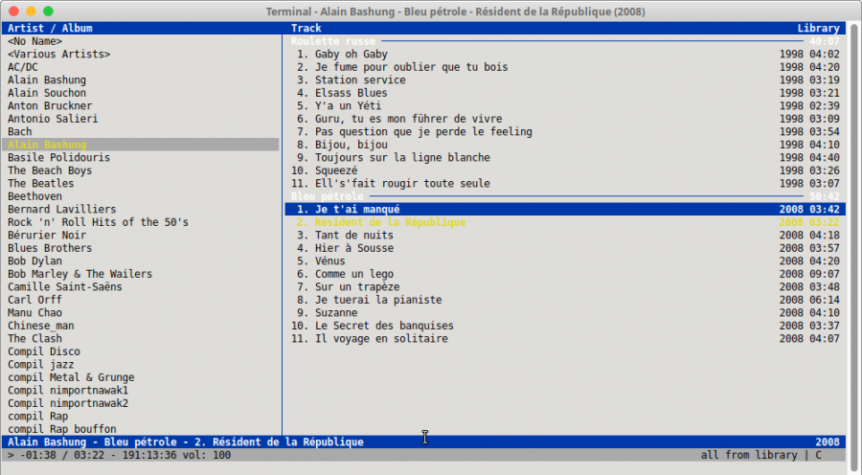The height and width of the screenshot is (475, 862).
Task: Select Manu Chao artist
Action: tap(34, 313)
